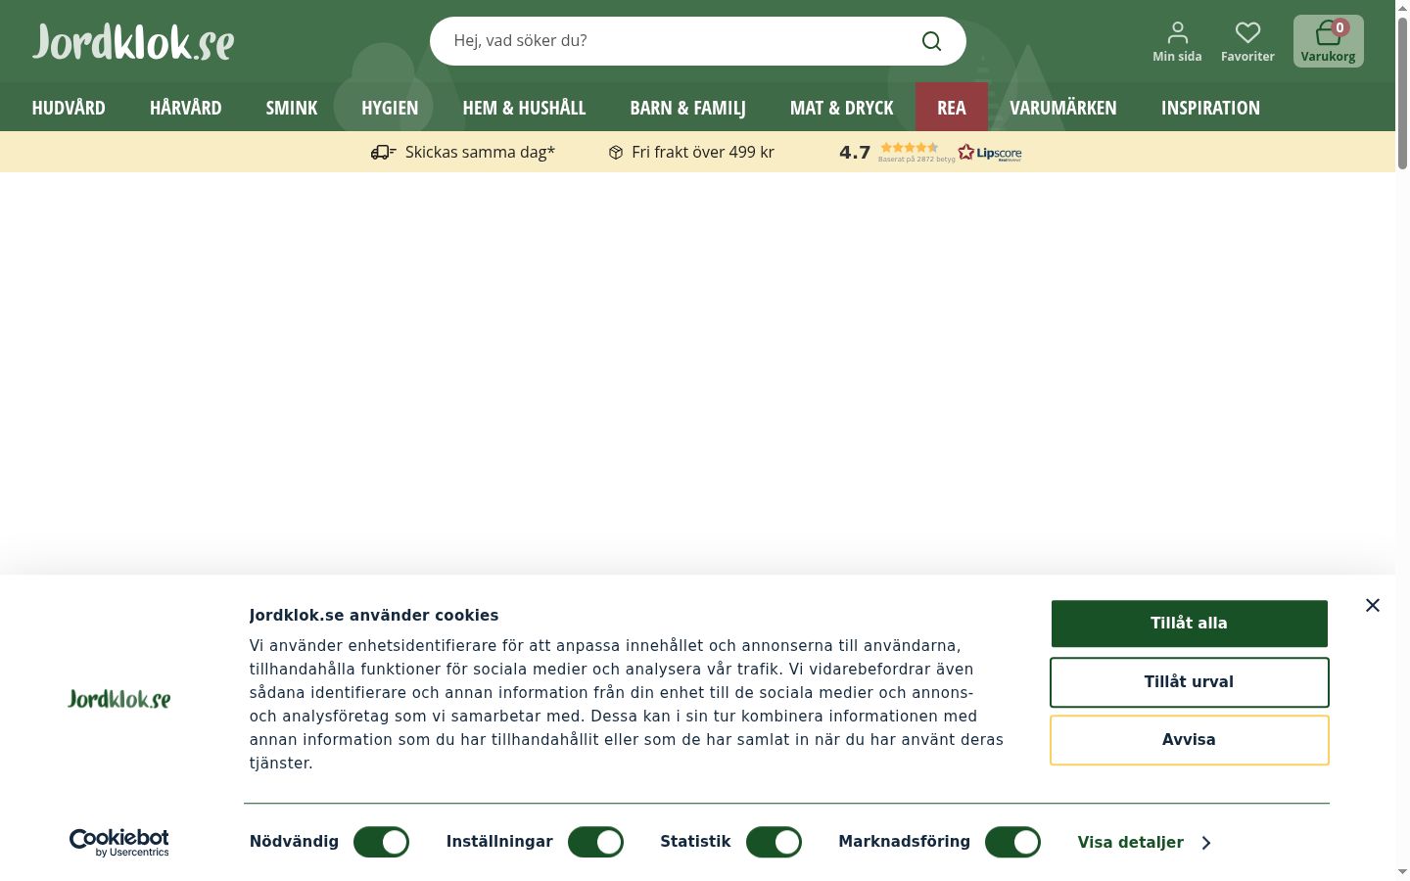Open the Varukorg basket
Viewport: 1410px width, 881px height.
[1329, 41]
